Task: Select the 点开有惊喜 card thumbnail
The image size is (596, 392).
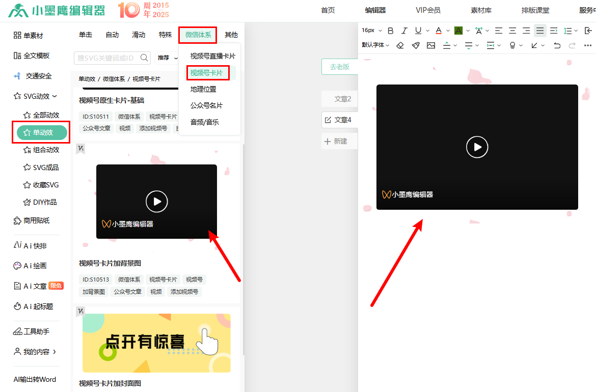Action: [x=156, y=343]
